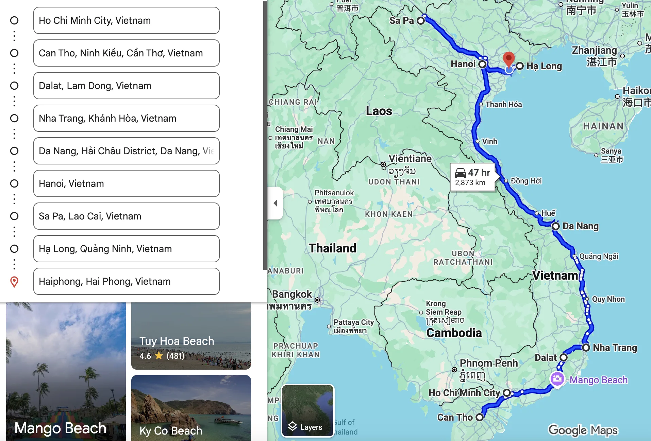Click the circle beside Ho Chi Minh City

pyautogui.click(x=14, y=20)
